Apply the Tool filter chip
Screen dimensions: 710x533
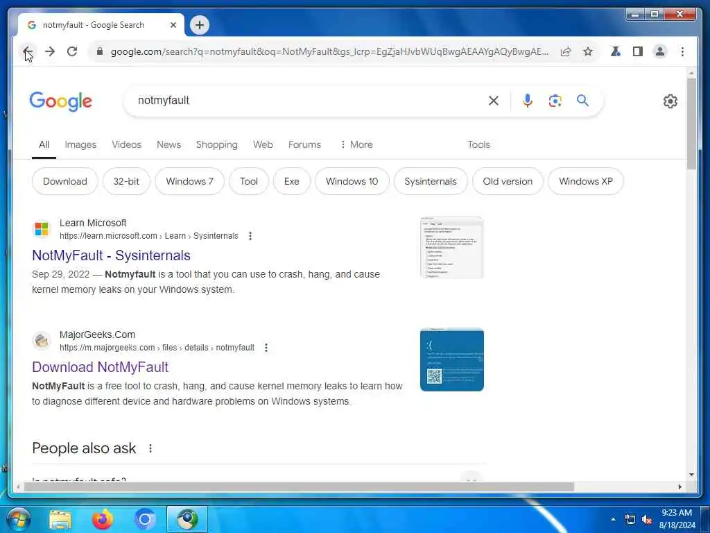249,181
